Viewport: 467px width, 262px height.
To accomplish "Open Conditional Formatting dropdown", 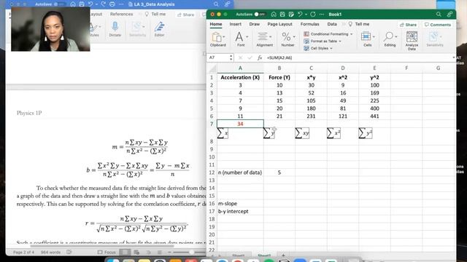I will coord(328,34).
